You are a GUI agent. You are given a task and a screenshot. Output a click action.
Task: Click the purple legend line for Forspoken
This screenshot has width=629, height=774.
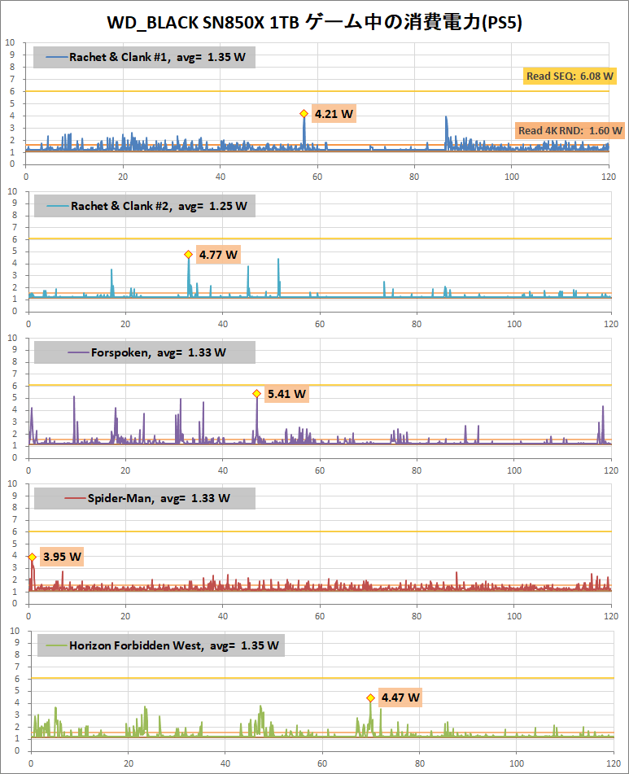78,352
